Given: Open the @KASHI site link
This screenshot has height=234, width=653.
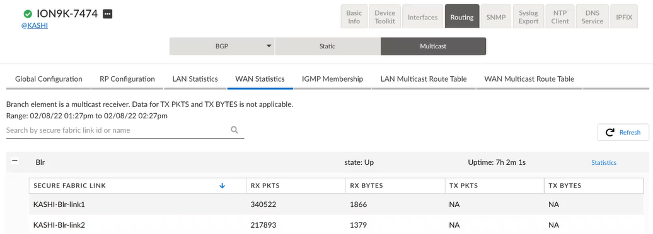Looking at the screenshot, I should click(35, 25).
